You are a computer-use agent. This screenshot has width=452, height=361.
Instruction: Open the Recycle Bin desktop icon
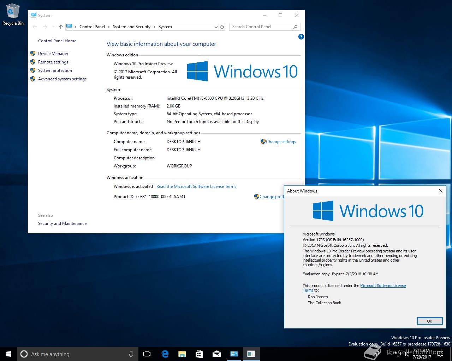pyautogui.click(x=13, y=15)
